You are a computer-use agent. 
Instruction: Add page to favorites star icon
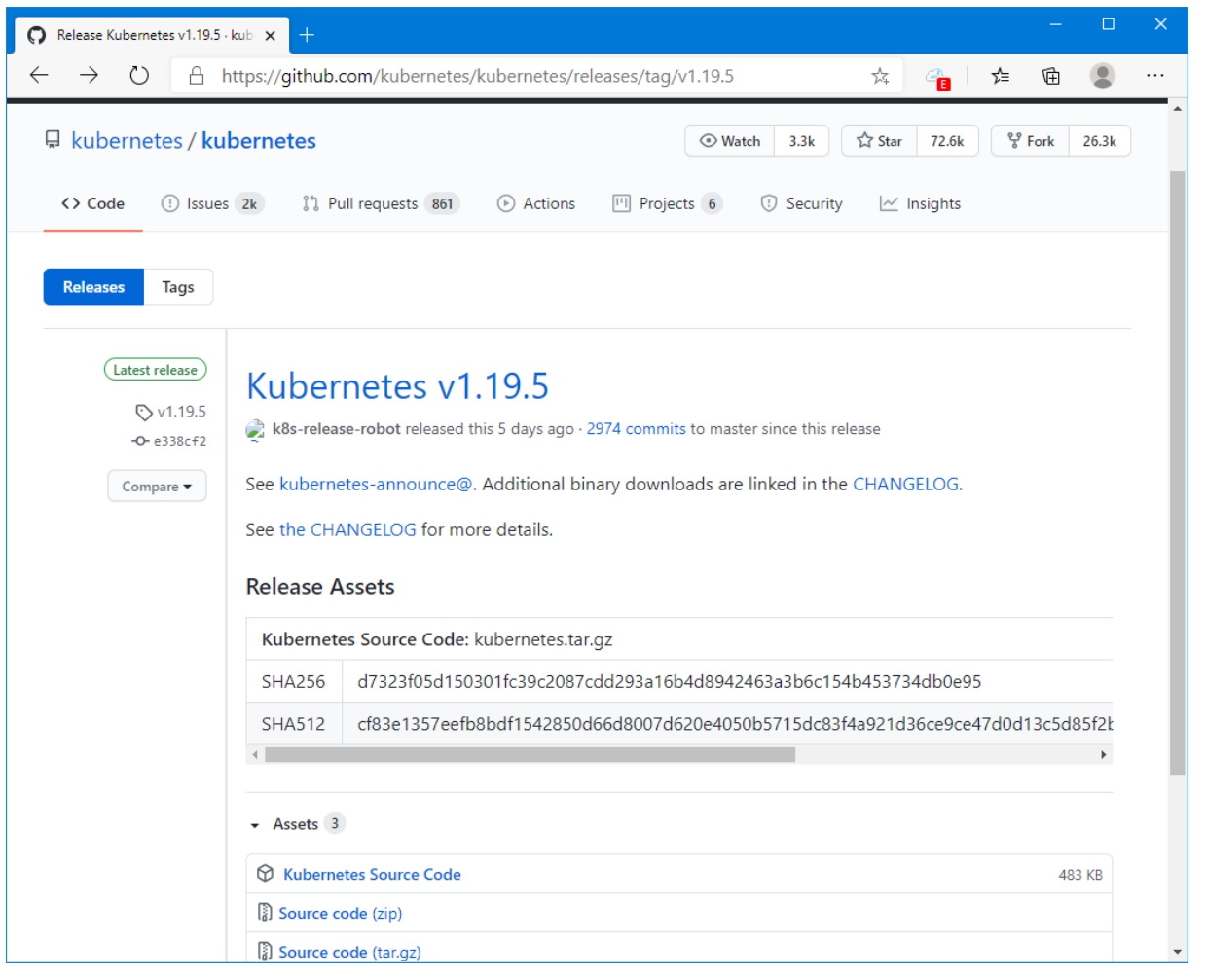pos(880,76)
